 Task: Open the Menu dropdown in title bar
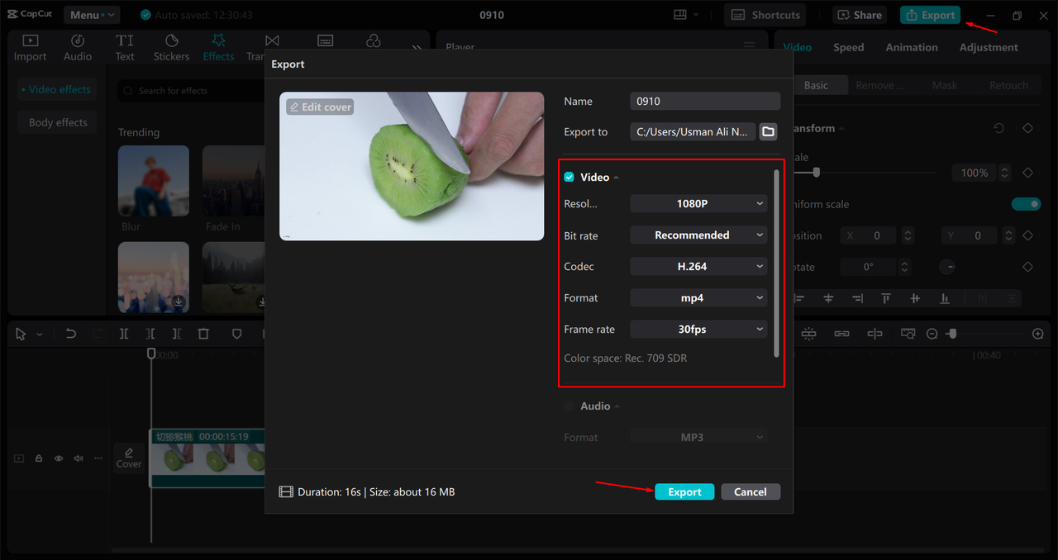[91, 15]
